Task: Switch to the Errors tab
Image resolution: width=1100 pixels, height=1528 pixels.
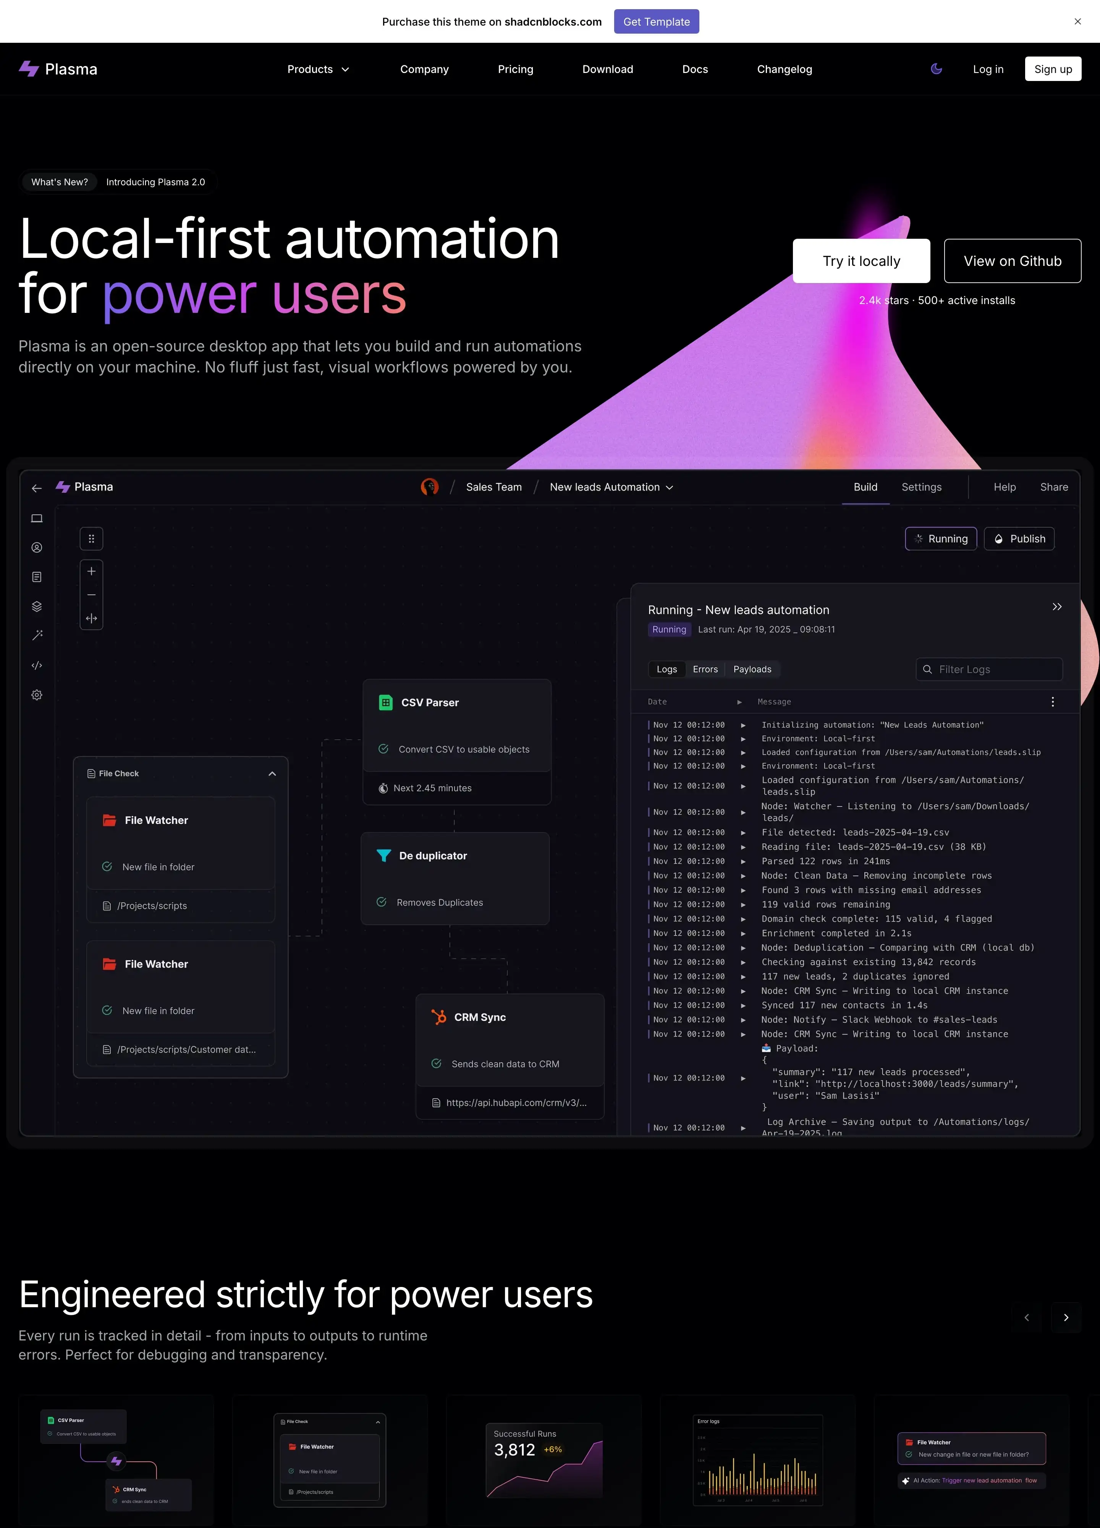Action: (x=705, y=669)
